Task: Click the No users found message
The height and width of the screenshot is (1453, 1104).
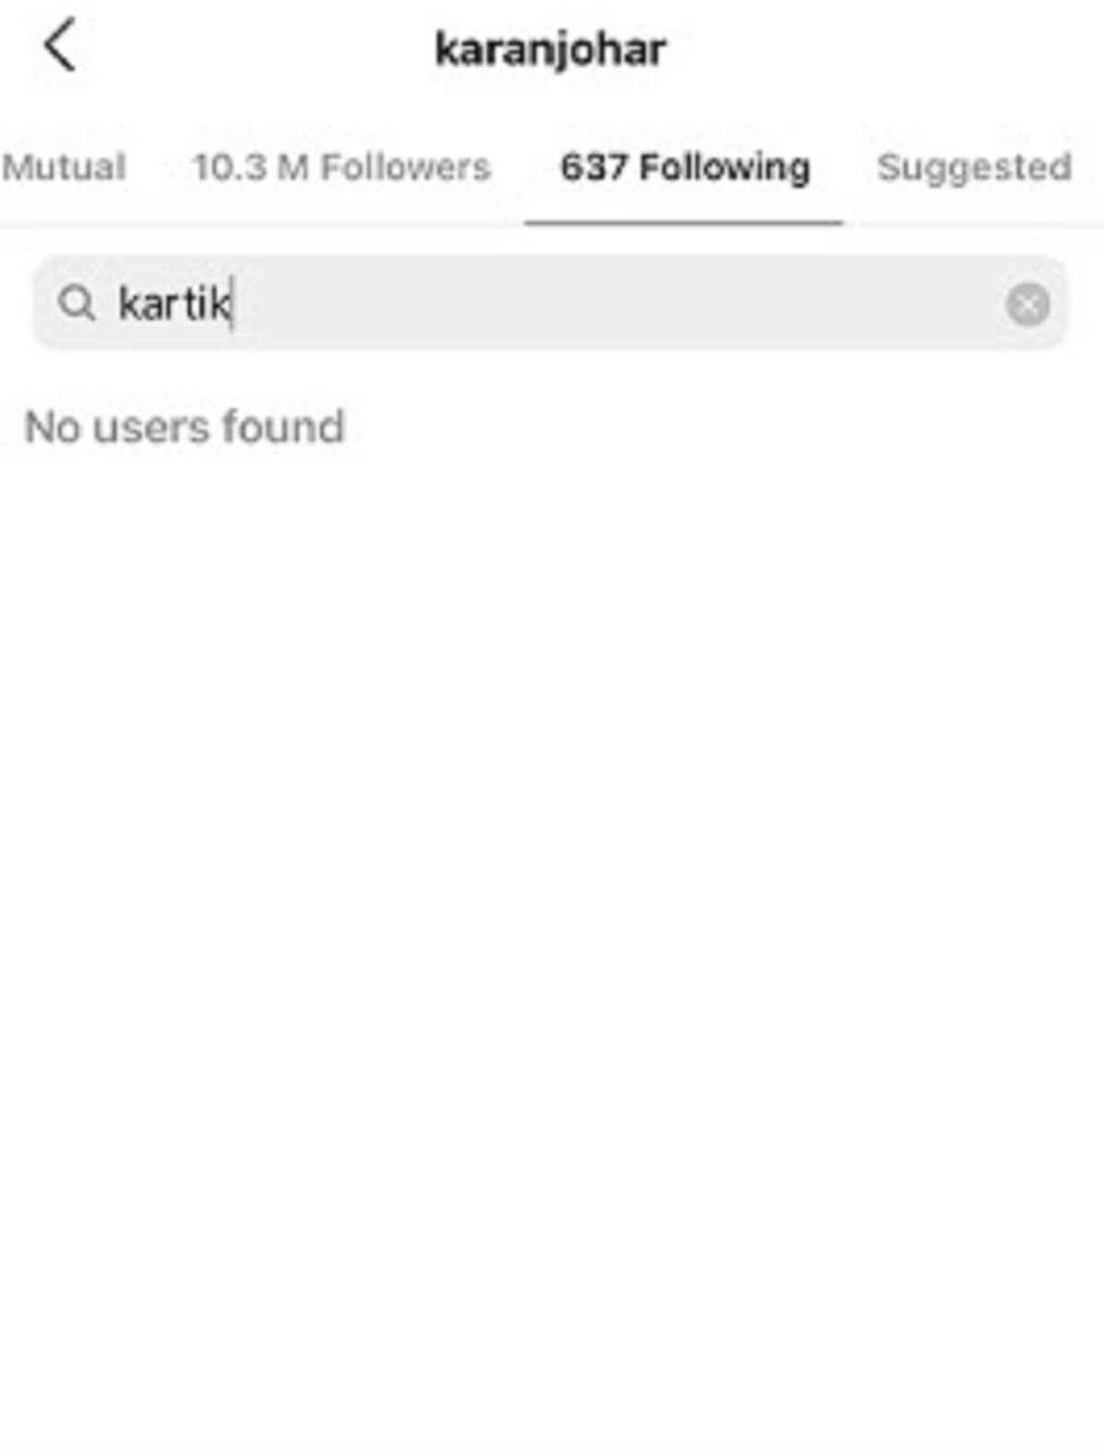Action: 184,428
